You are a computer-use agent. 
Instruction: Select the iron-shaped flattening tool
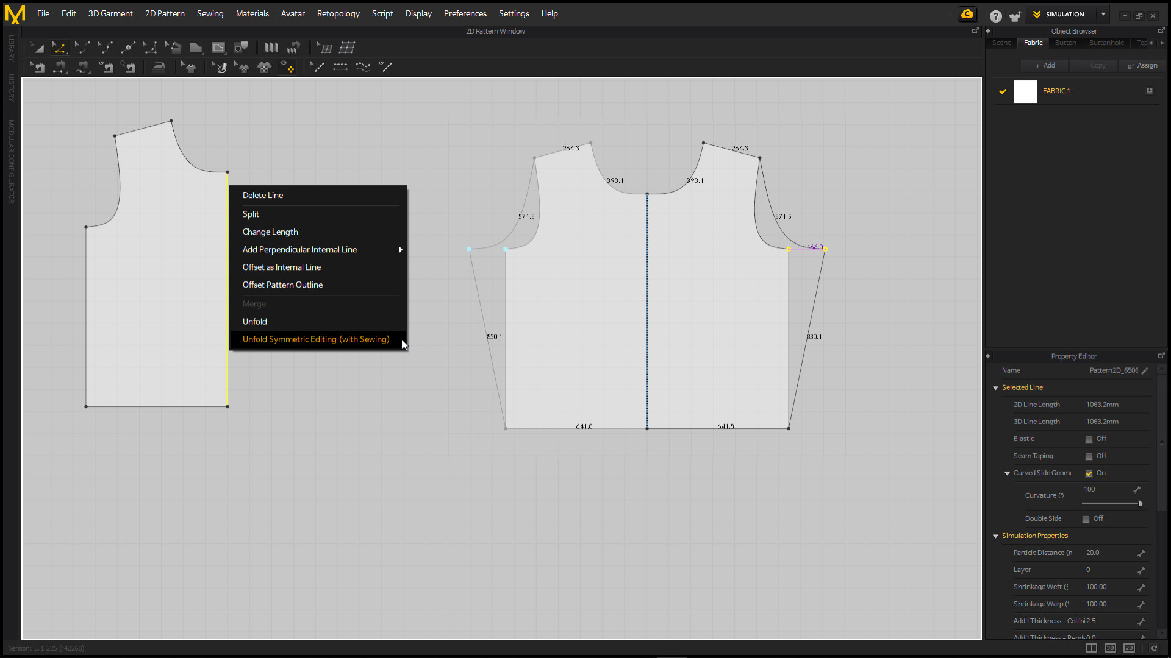click(x=159, y=67)
